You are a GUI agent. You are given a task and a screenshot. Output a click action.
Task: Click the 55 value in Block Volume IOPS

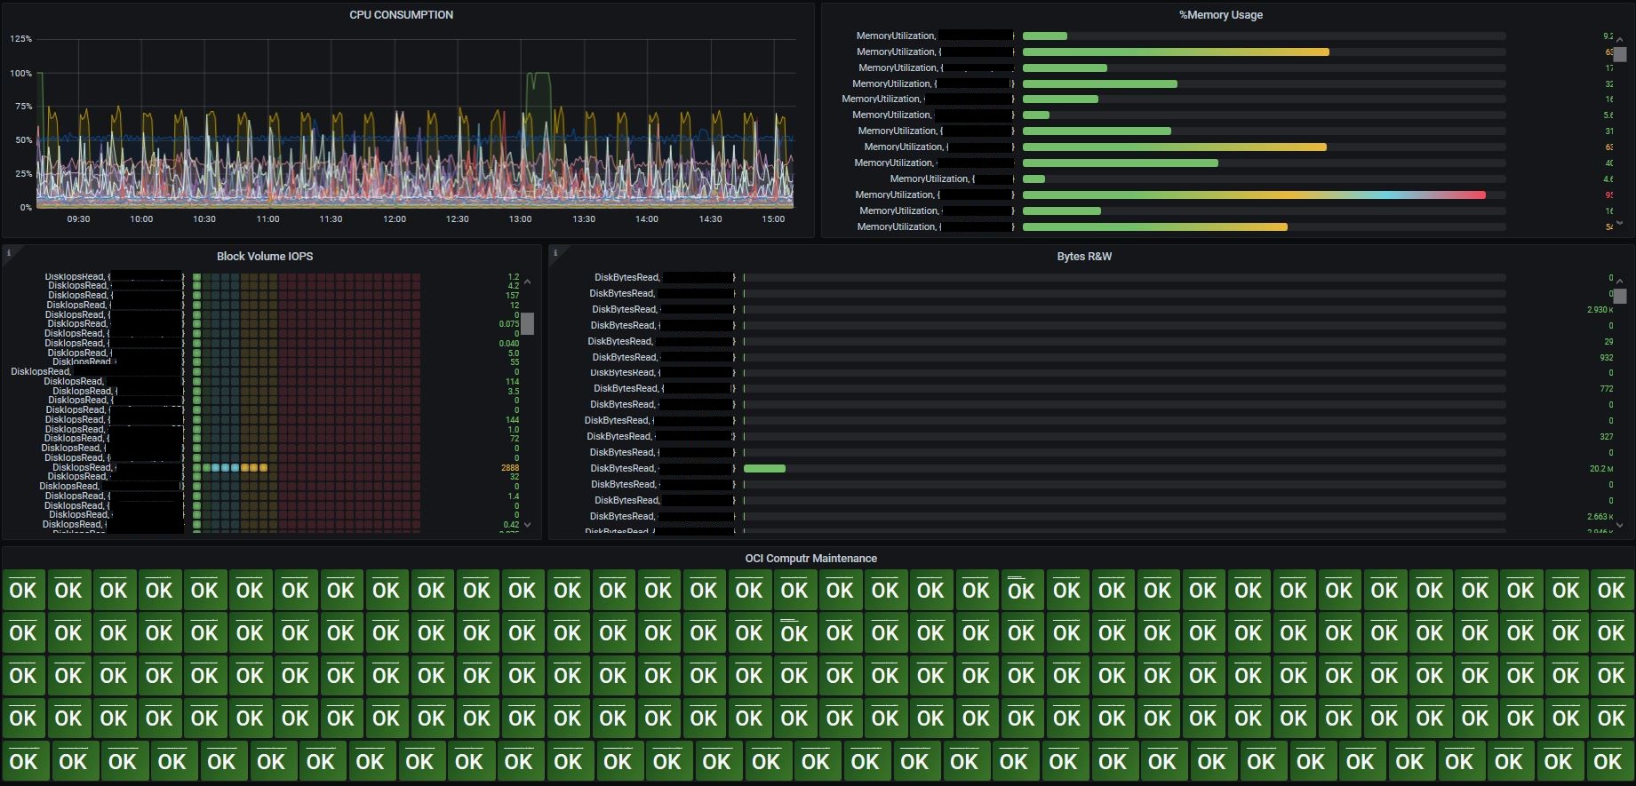click(515, 362)
